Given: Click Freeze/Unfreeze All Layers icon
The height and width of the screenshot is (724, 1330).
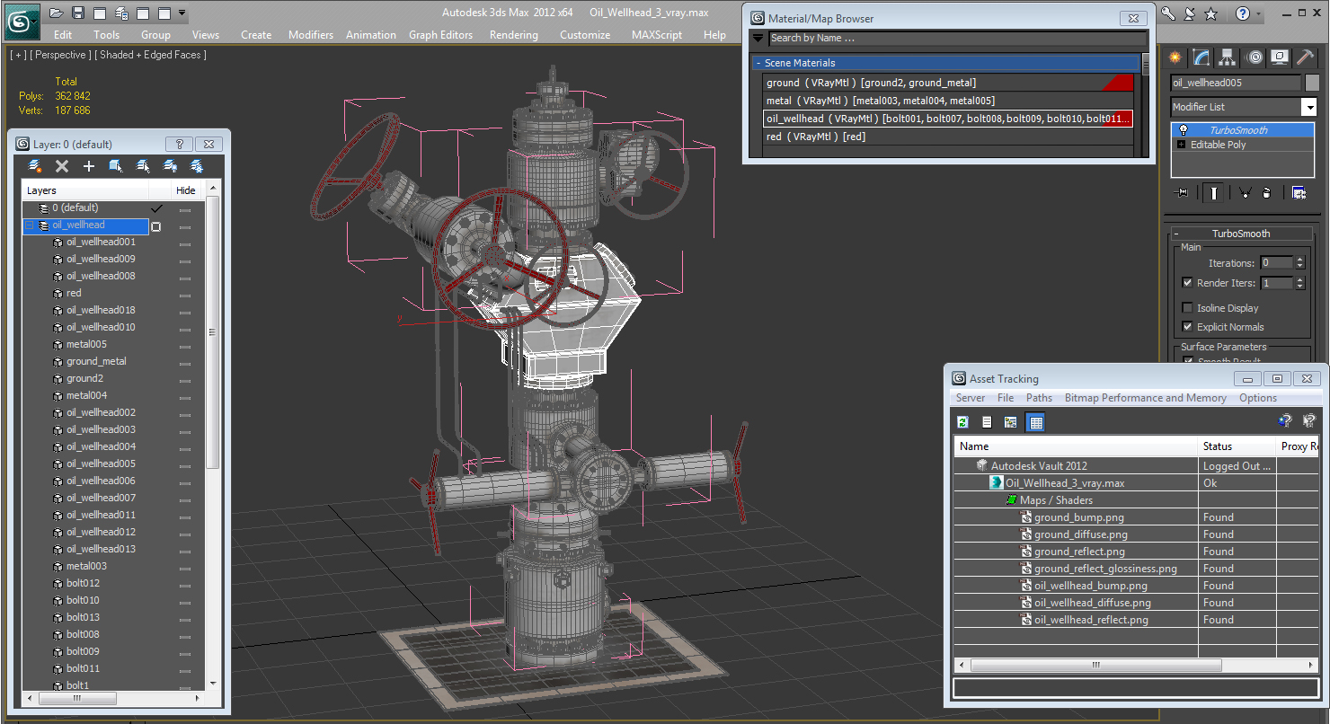Looking at the screenshot, I should click(x=197, y=166).
